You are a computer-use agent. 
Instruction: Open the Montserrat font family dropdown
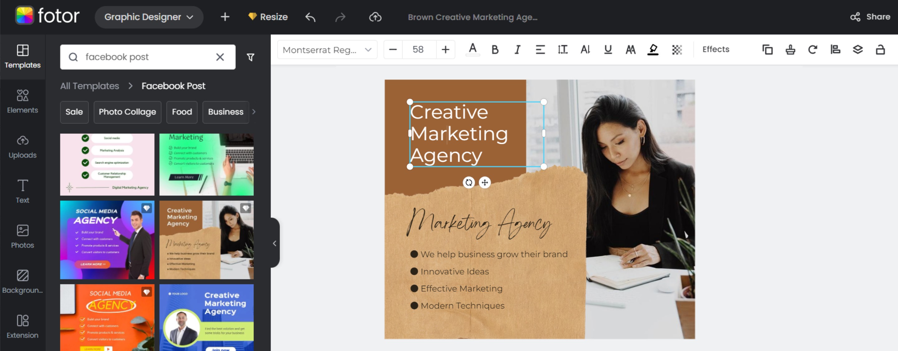pyautogui.click(x=327, y=49)
